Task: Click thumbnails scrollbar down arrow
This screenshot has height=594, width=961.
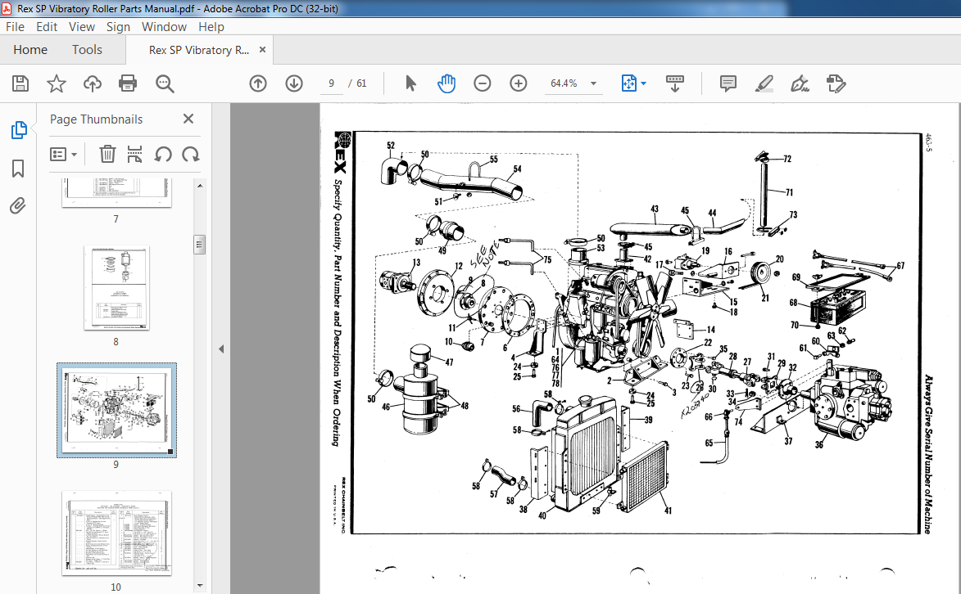Action: coord(200,586)
